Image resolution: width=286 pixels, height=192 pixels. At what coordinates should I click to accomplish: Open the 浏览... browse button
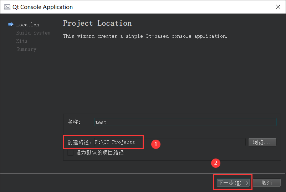[262, 142]
